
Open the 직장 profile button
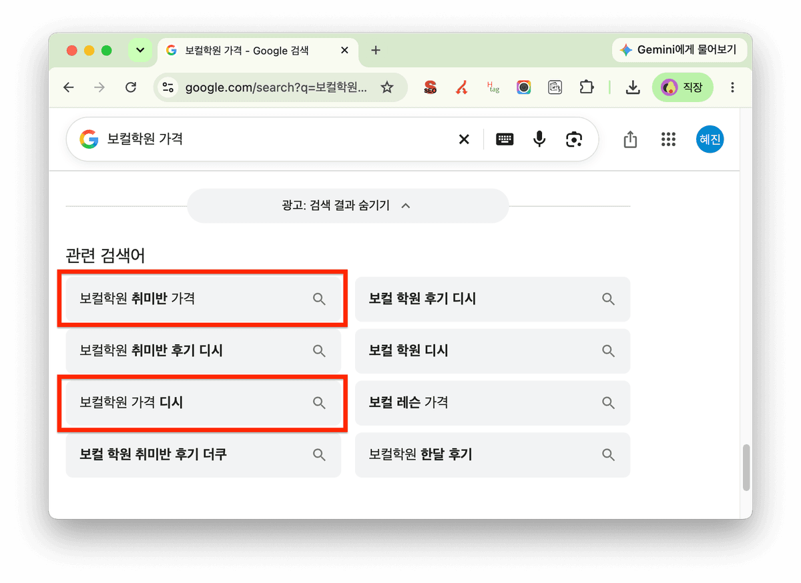coord(682,87)
